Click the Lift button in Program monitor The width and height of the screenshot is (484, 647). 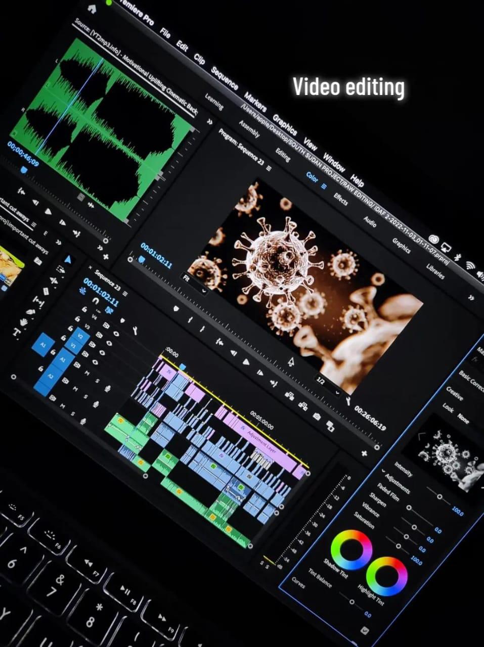[290, 396]
